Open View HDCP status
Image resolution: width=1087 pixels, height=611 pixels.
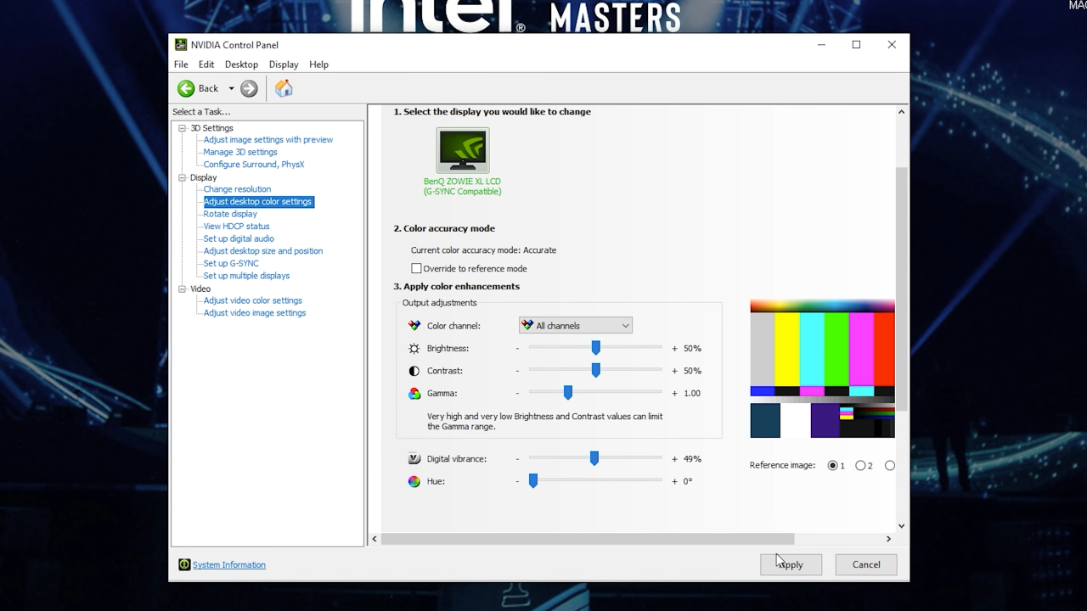237,227
